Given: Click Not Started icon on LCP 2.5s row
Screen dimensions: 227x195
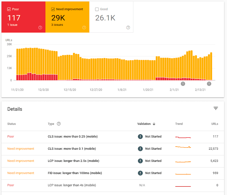Looking at the screenshot, I should click(x=140, y=161).
